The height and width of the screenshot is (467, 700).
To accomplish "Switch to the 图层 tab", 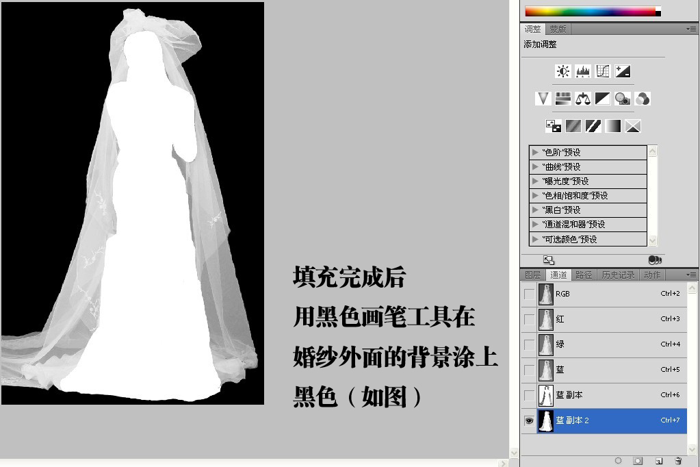I will coord(533,275).
